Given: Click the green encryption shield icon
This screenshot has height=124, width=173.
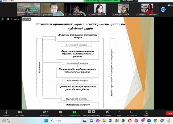Looking at the screenshot, I should coord(2,19).
